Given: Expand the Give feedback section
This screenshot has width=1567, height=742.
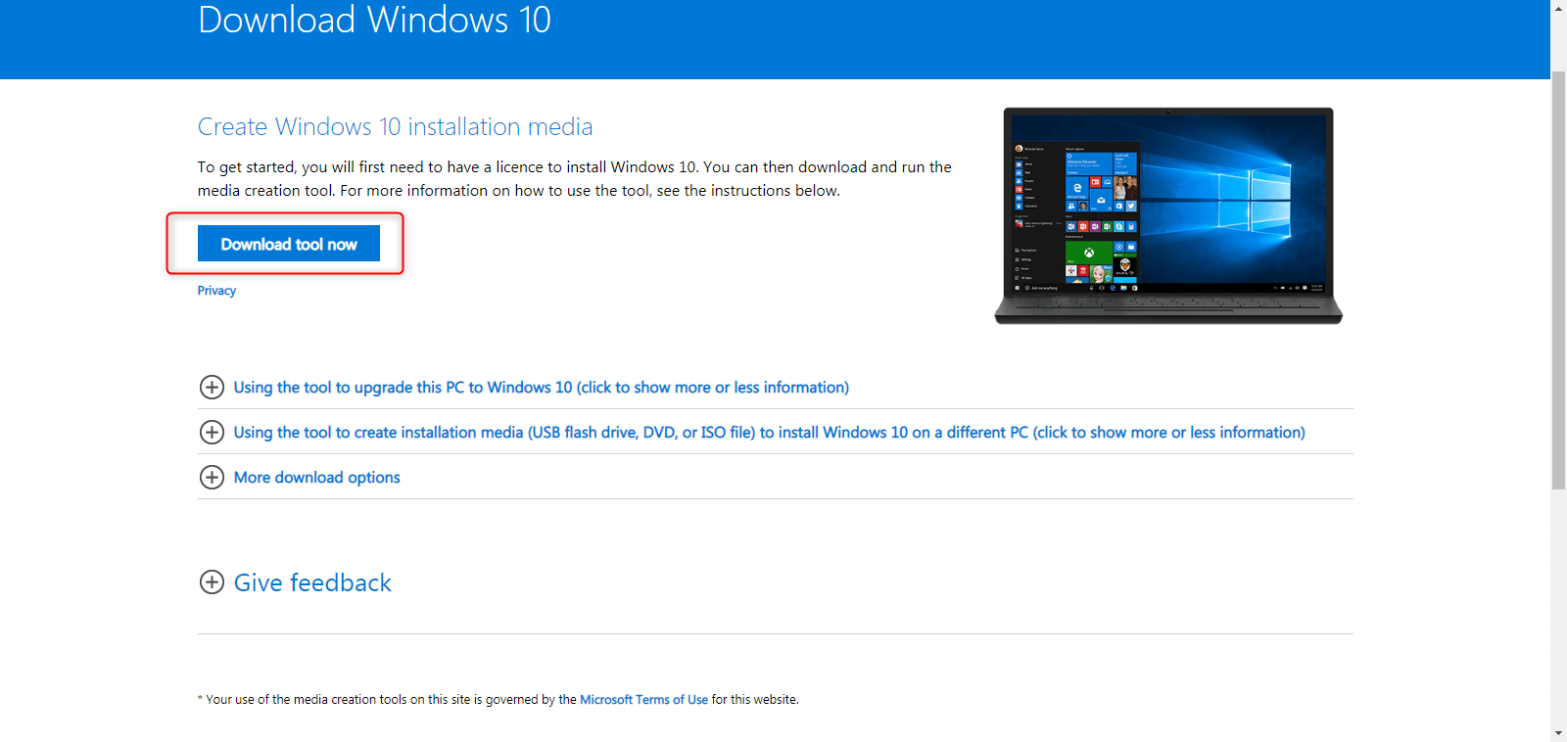Looking at the screenshot, I should click(x=312, y=582).
